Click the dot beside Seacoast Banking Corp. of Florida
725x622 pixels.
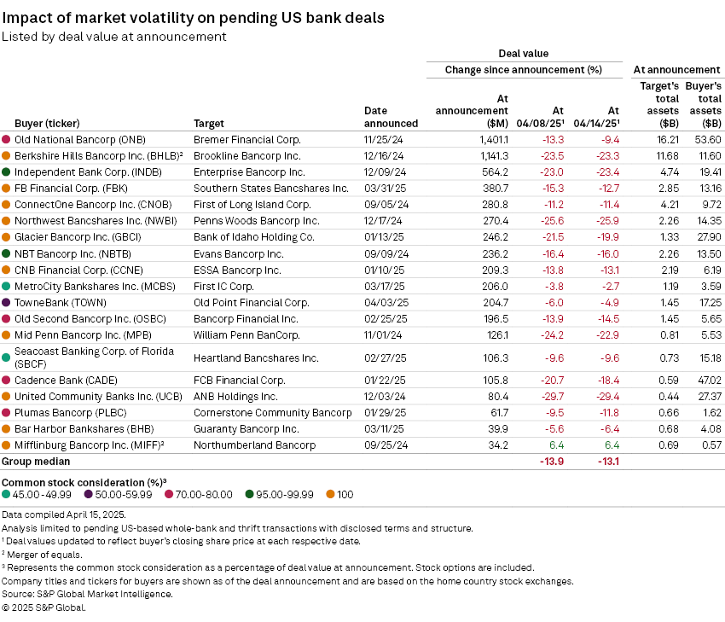(7, 358)
